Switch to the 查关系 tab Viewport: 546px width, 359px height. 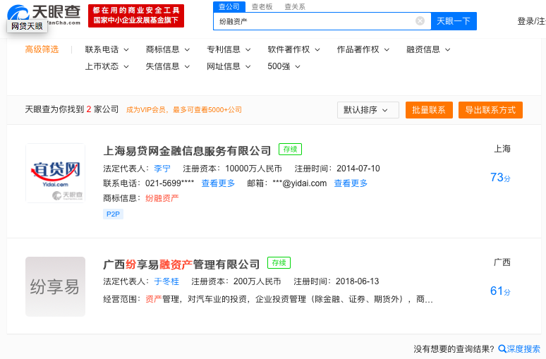(295, 6)
